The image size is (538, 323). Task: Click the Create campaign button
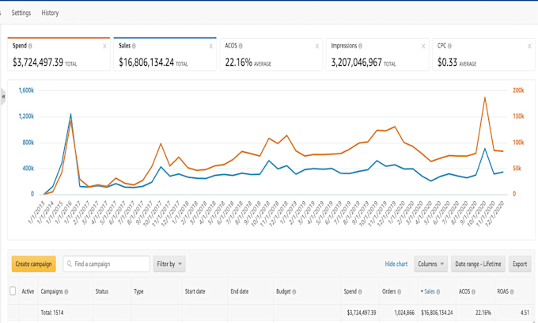(x=33, y=264)
